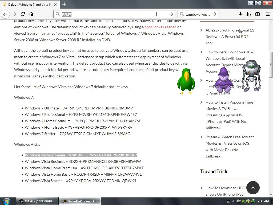
Task: Click the Windows 7 Home Basic key line
Action: 79,127
